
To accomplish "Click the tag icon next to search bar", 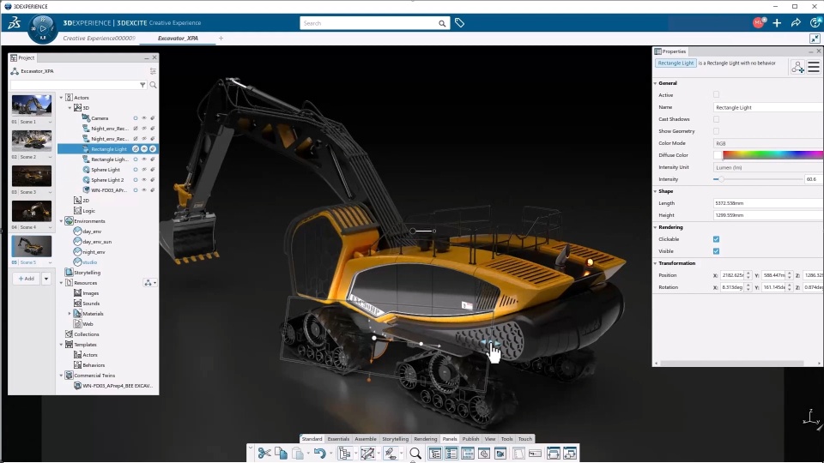I will pos(460,23).
